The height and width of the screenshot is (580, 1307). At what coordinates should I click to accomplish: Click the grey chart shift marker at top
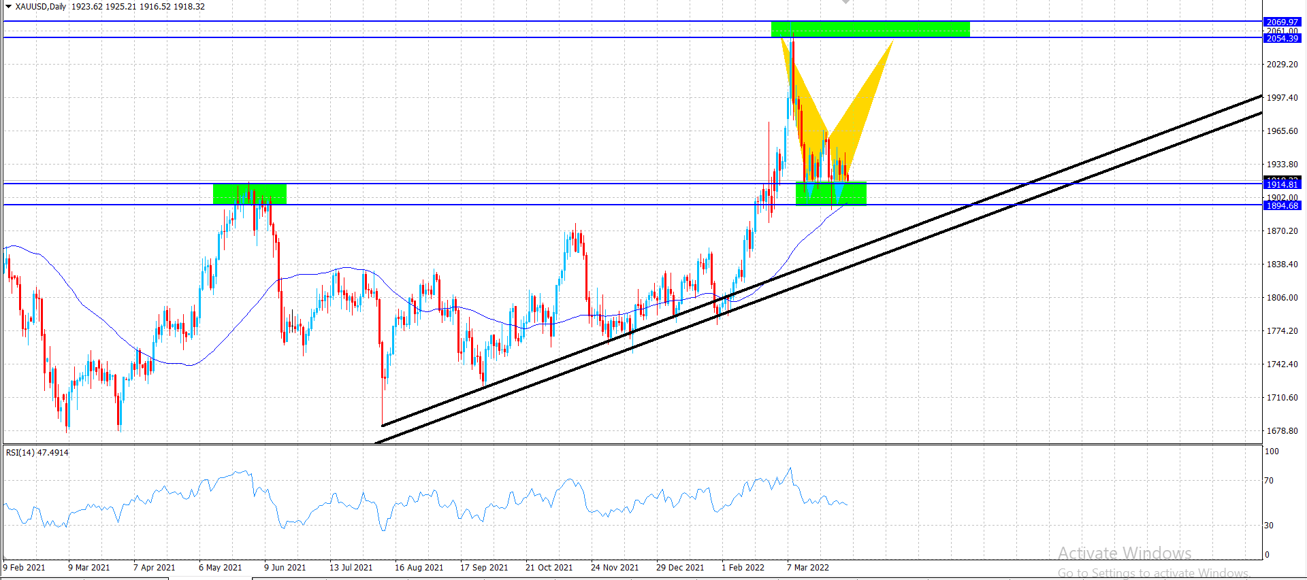pos(845,2)
